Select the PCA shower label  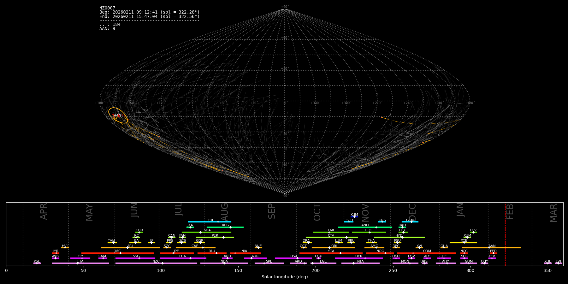[x=182, y=256]
